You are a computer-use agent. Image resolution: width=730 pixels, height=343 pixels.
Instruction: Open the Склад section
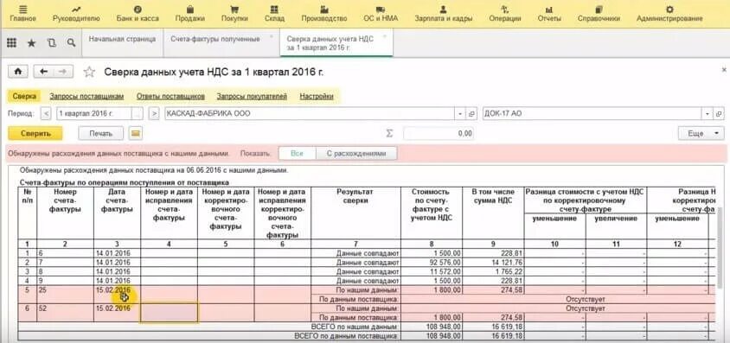(x=275, y=14)
